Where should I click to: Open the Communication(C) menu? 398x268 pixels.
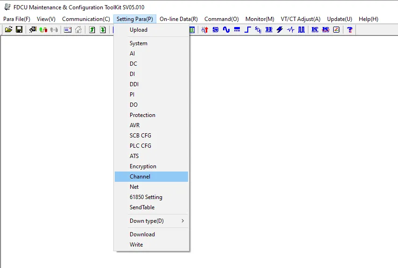click(x=86, y=19)
